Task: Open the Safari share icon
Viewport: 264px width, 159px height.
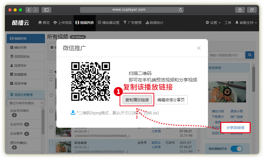Action: click(240, 10)
